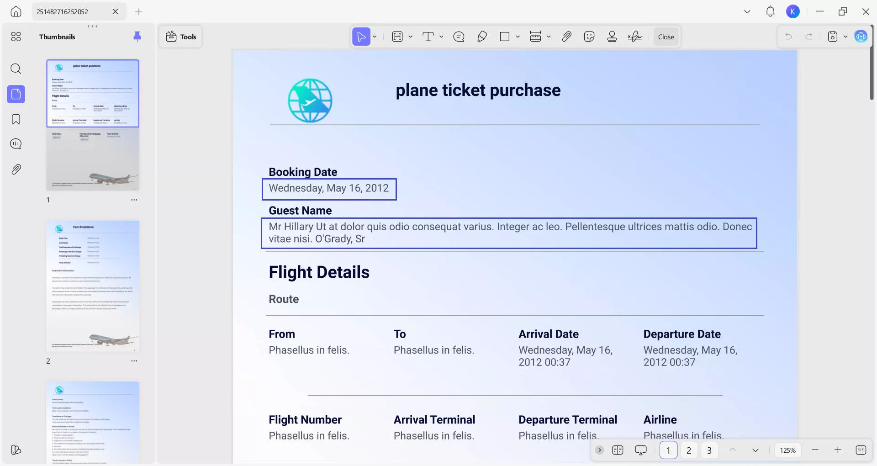Select the sticker tool icon
Screen dimensions: 877x466
(589, 37)
